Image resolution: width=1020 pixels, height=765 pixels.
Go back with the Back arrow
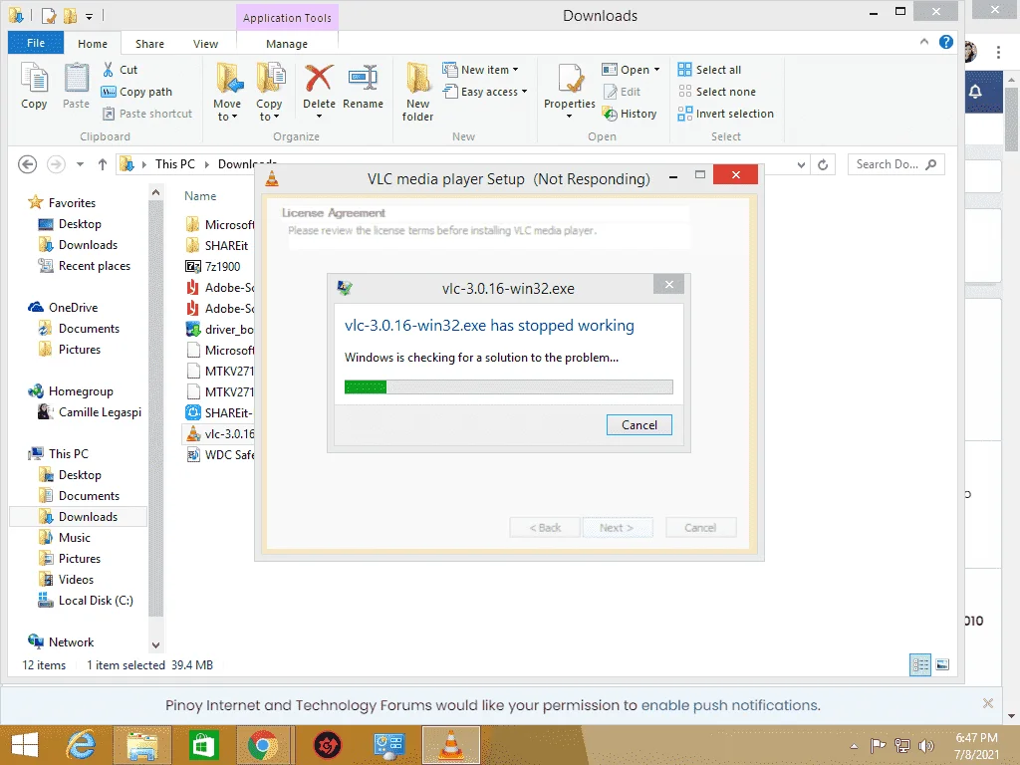click(27, 164)
